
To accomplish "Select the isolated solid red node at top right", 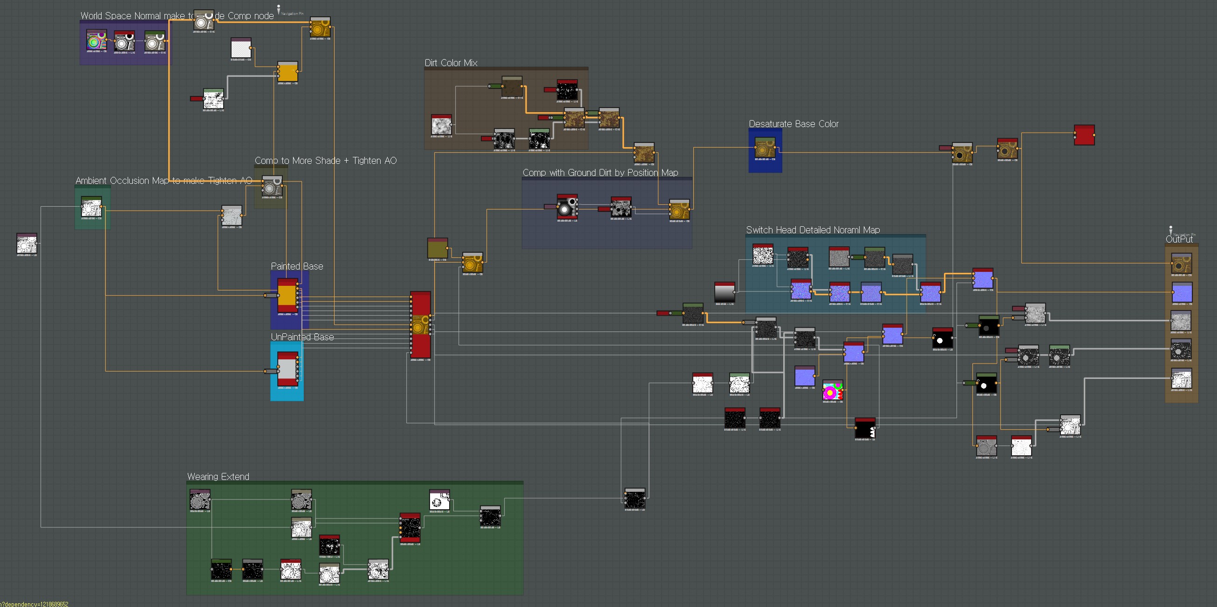I will click(1084, 135).
